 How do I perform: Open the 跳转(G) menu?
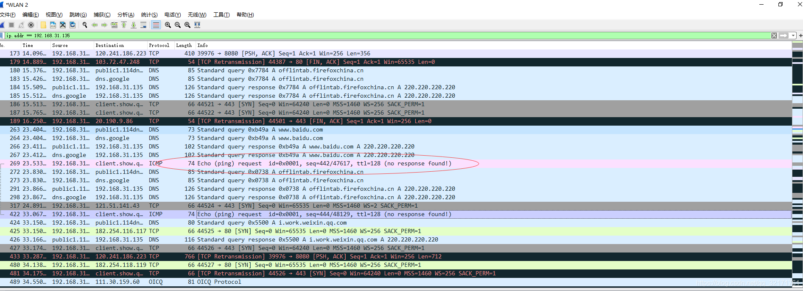(78, 15)
